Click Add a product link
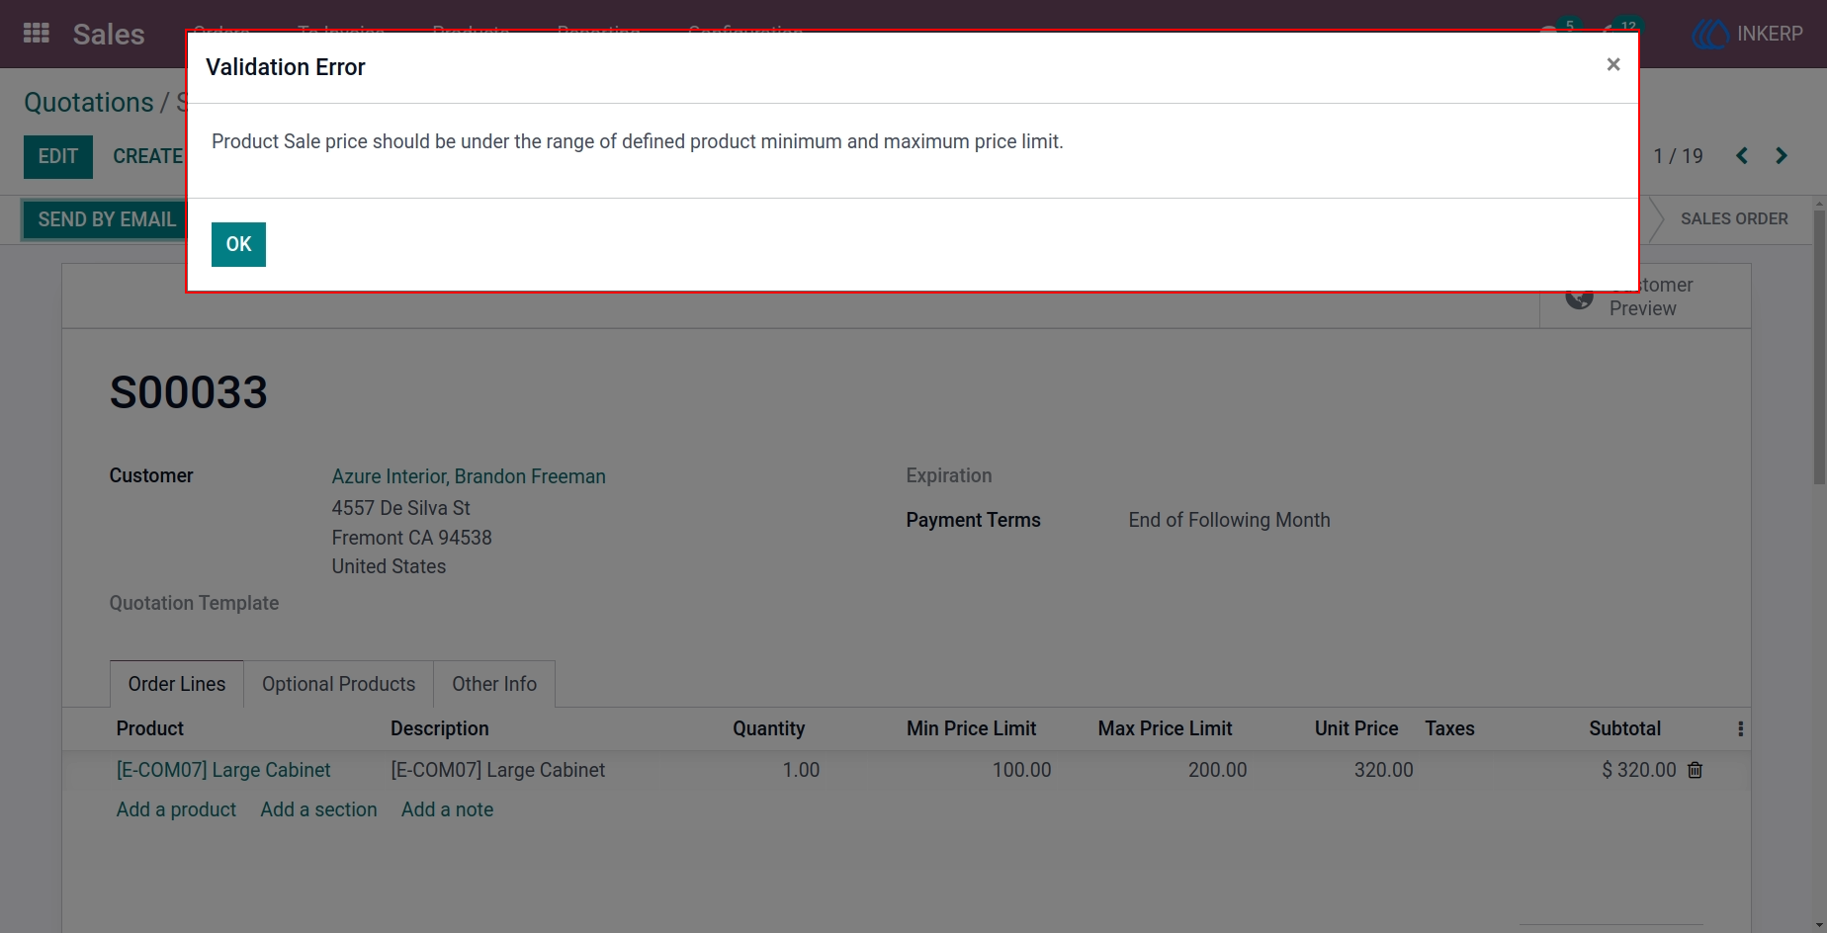Screen dimensions: 1827x933 point(176,809)
